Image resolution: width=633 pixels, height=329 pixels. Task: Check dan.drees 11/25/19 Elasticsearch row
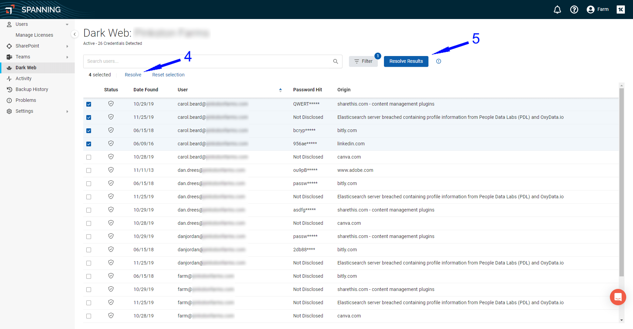(x=89, y=197)
